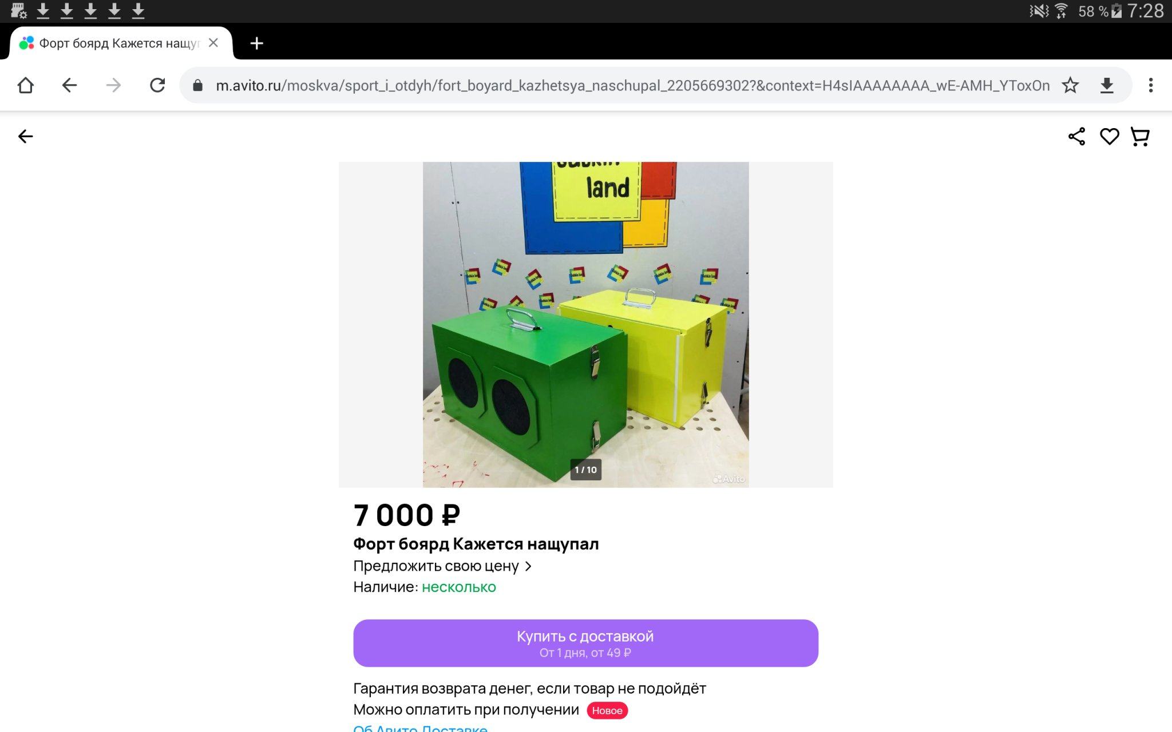The width and height of the screenshot is (1172, 732).
Task: Tap download icon in address bar
Action: (1107, 86)
